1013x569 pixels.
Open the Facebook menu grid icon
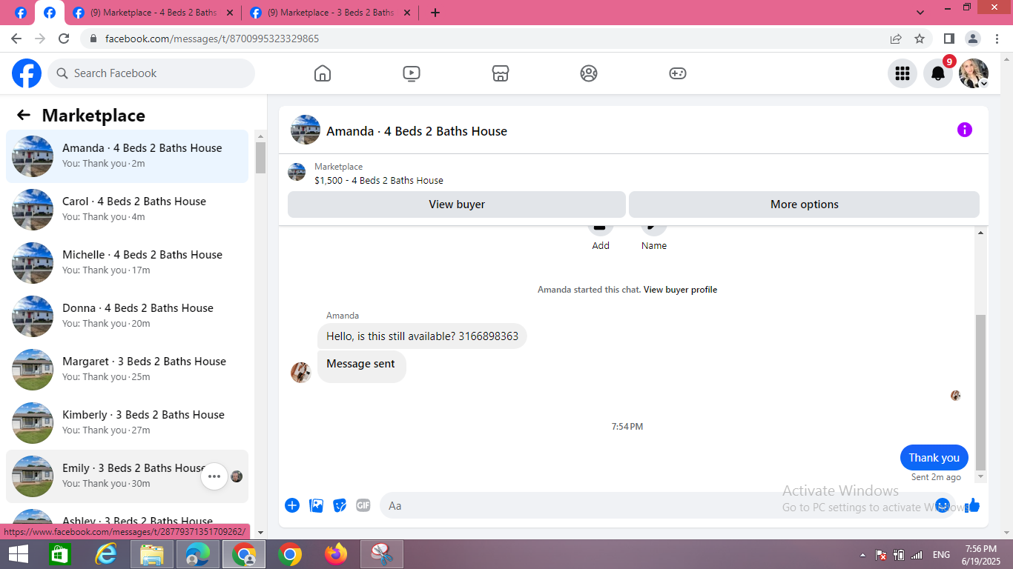903,73
